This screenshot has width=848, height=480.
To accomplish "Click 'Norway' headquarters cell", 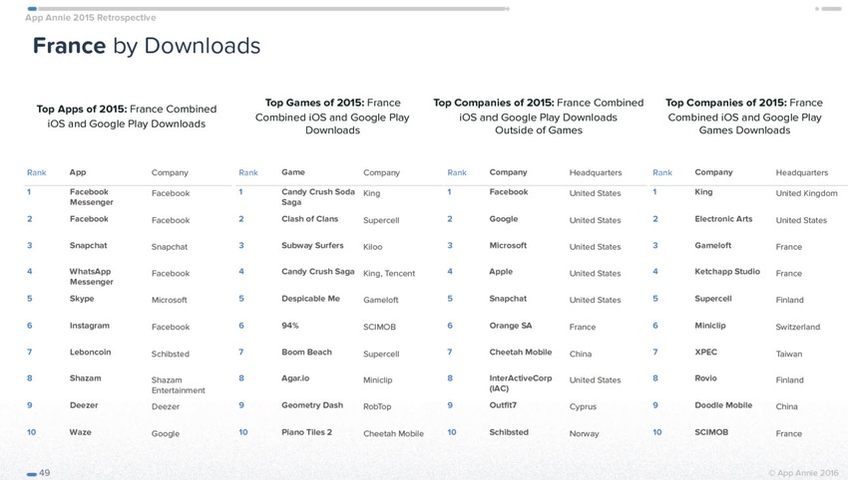I will coord(584,433).
